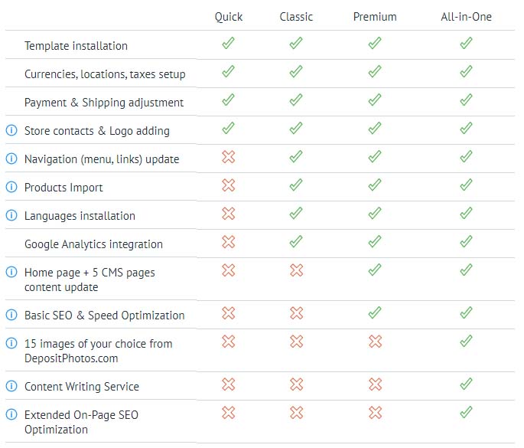
Task: Click Quick column checkmark for Template installation
Action: 228,44
